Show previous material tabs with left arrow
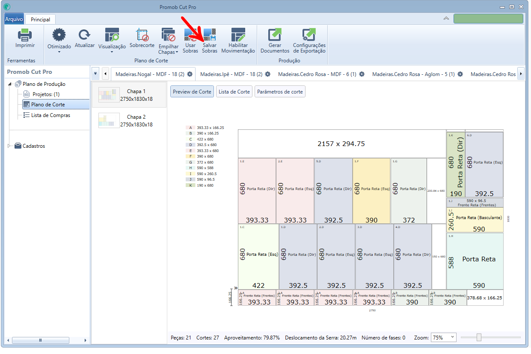 106,73
